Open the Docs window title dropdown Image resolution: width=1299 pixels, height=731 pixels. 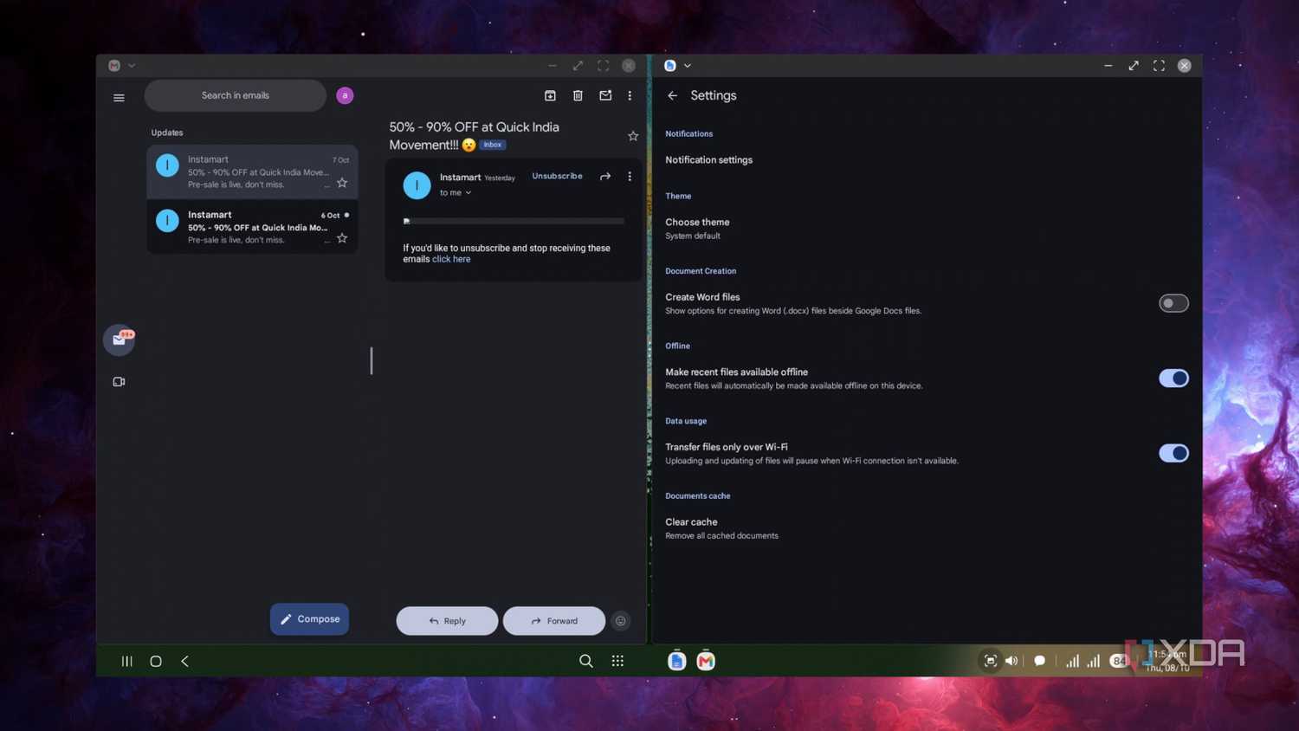[x=688, y=66]
